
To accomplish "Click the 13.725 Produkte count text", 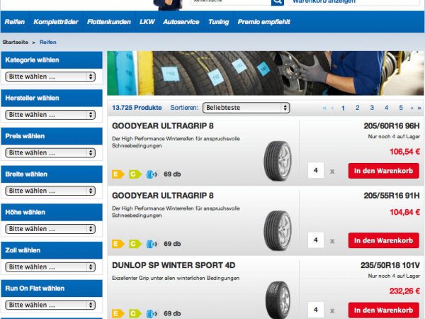I will click(137, 108).
